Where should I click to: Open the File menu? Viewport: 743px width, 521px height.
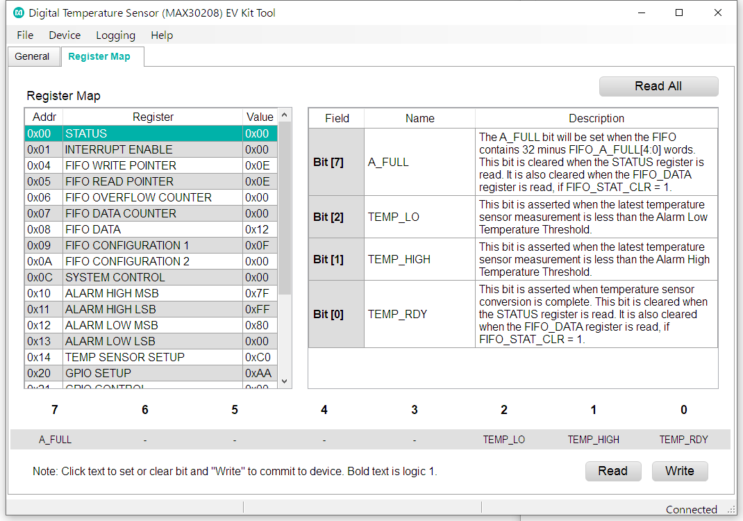click(25, 35)
